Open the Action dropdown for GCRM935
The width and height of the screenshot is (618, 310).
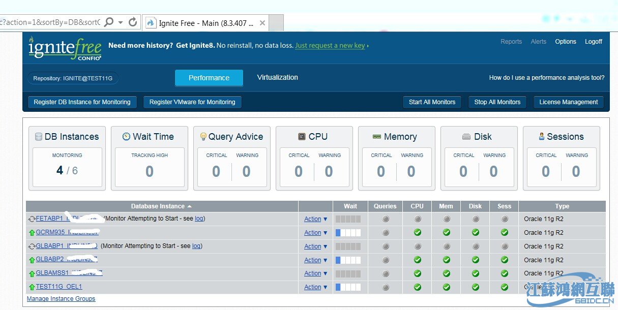pos(316,233)
